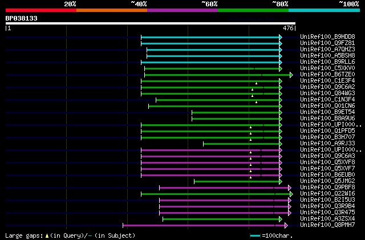Click the red 20% identity legend segment

pyautogui.click(x=41, y=10)
